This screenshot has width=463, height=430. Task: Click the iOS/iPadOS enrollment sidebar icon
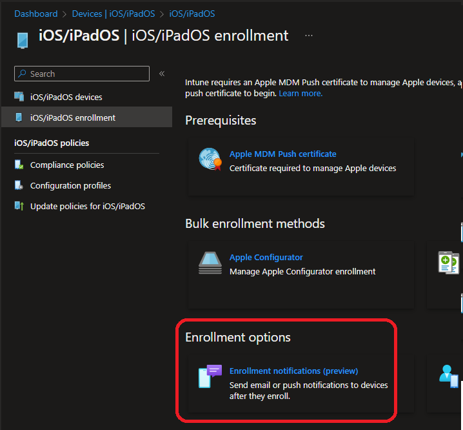[19, 118]
